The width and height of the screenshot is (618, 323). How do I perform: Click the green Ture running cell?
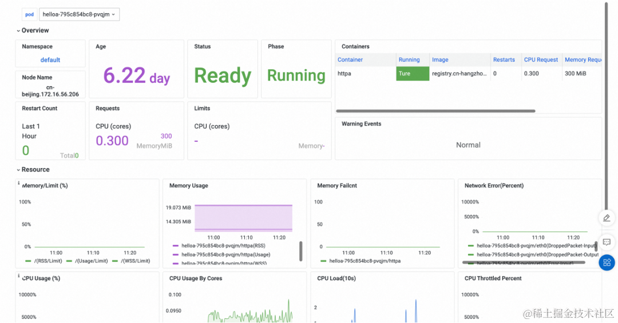[413, 74]
